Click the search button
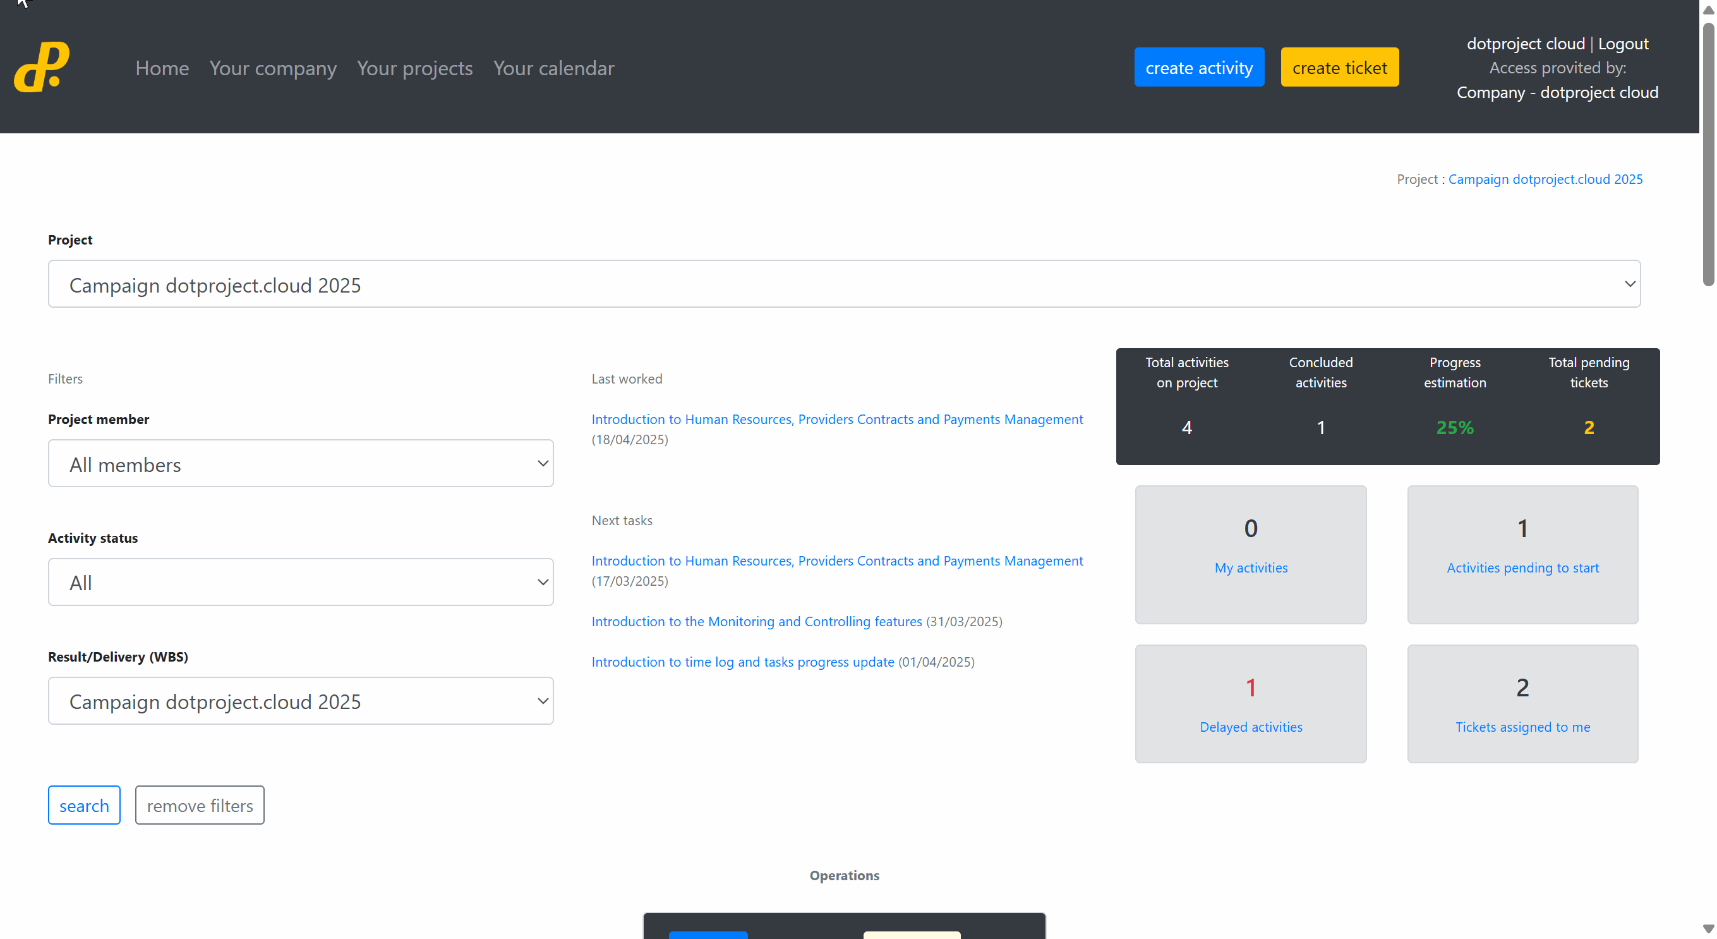This screenshot has width=1717, height=939. coord(84,805)
